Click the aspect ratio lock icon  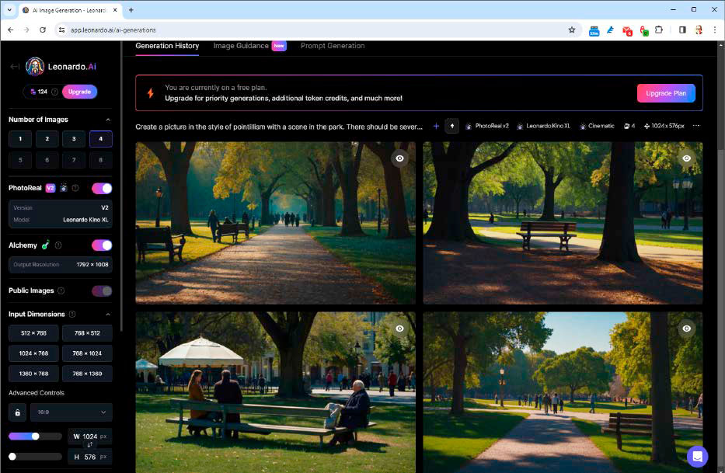[x=17, y=412]
